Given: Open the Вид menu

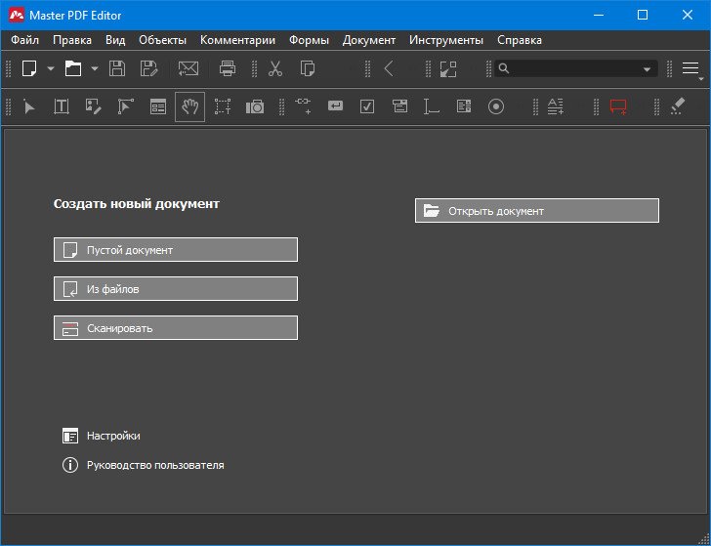Looking at the screenshot, I should pos(115,40).
